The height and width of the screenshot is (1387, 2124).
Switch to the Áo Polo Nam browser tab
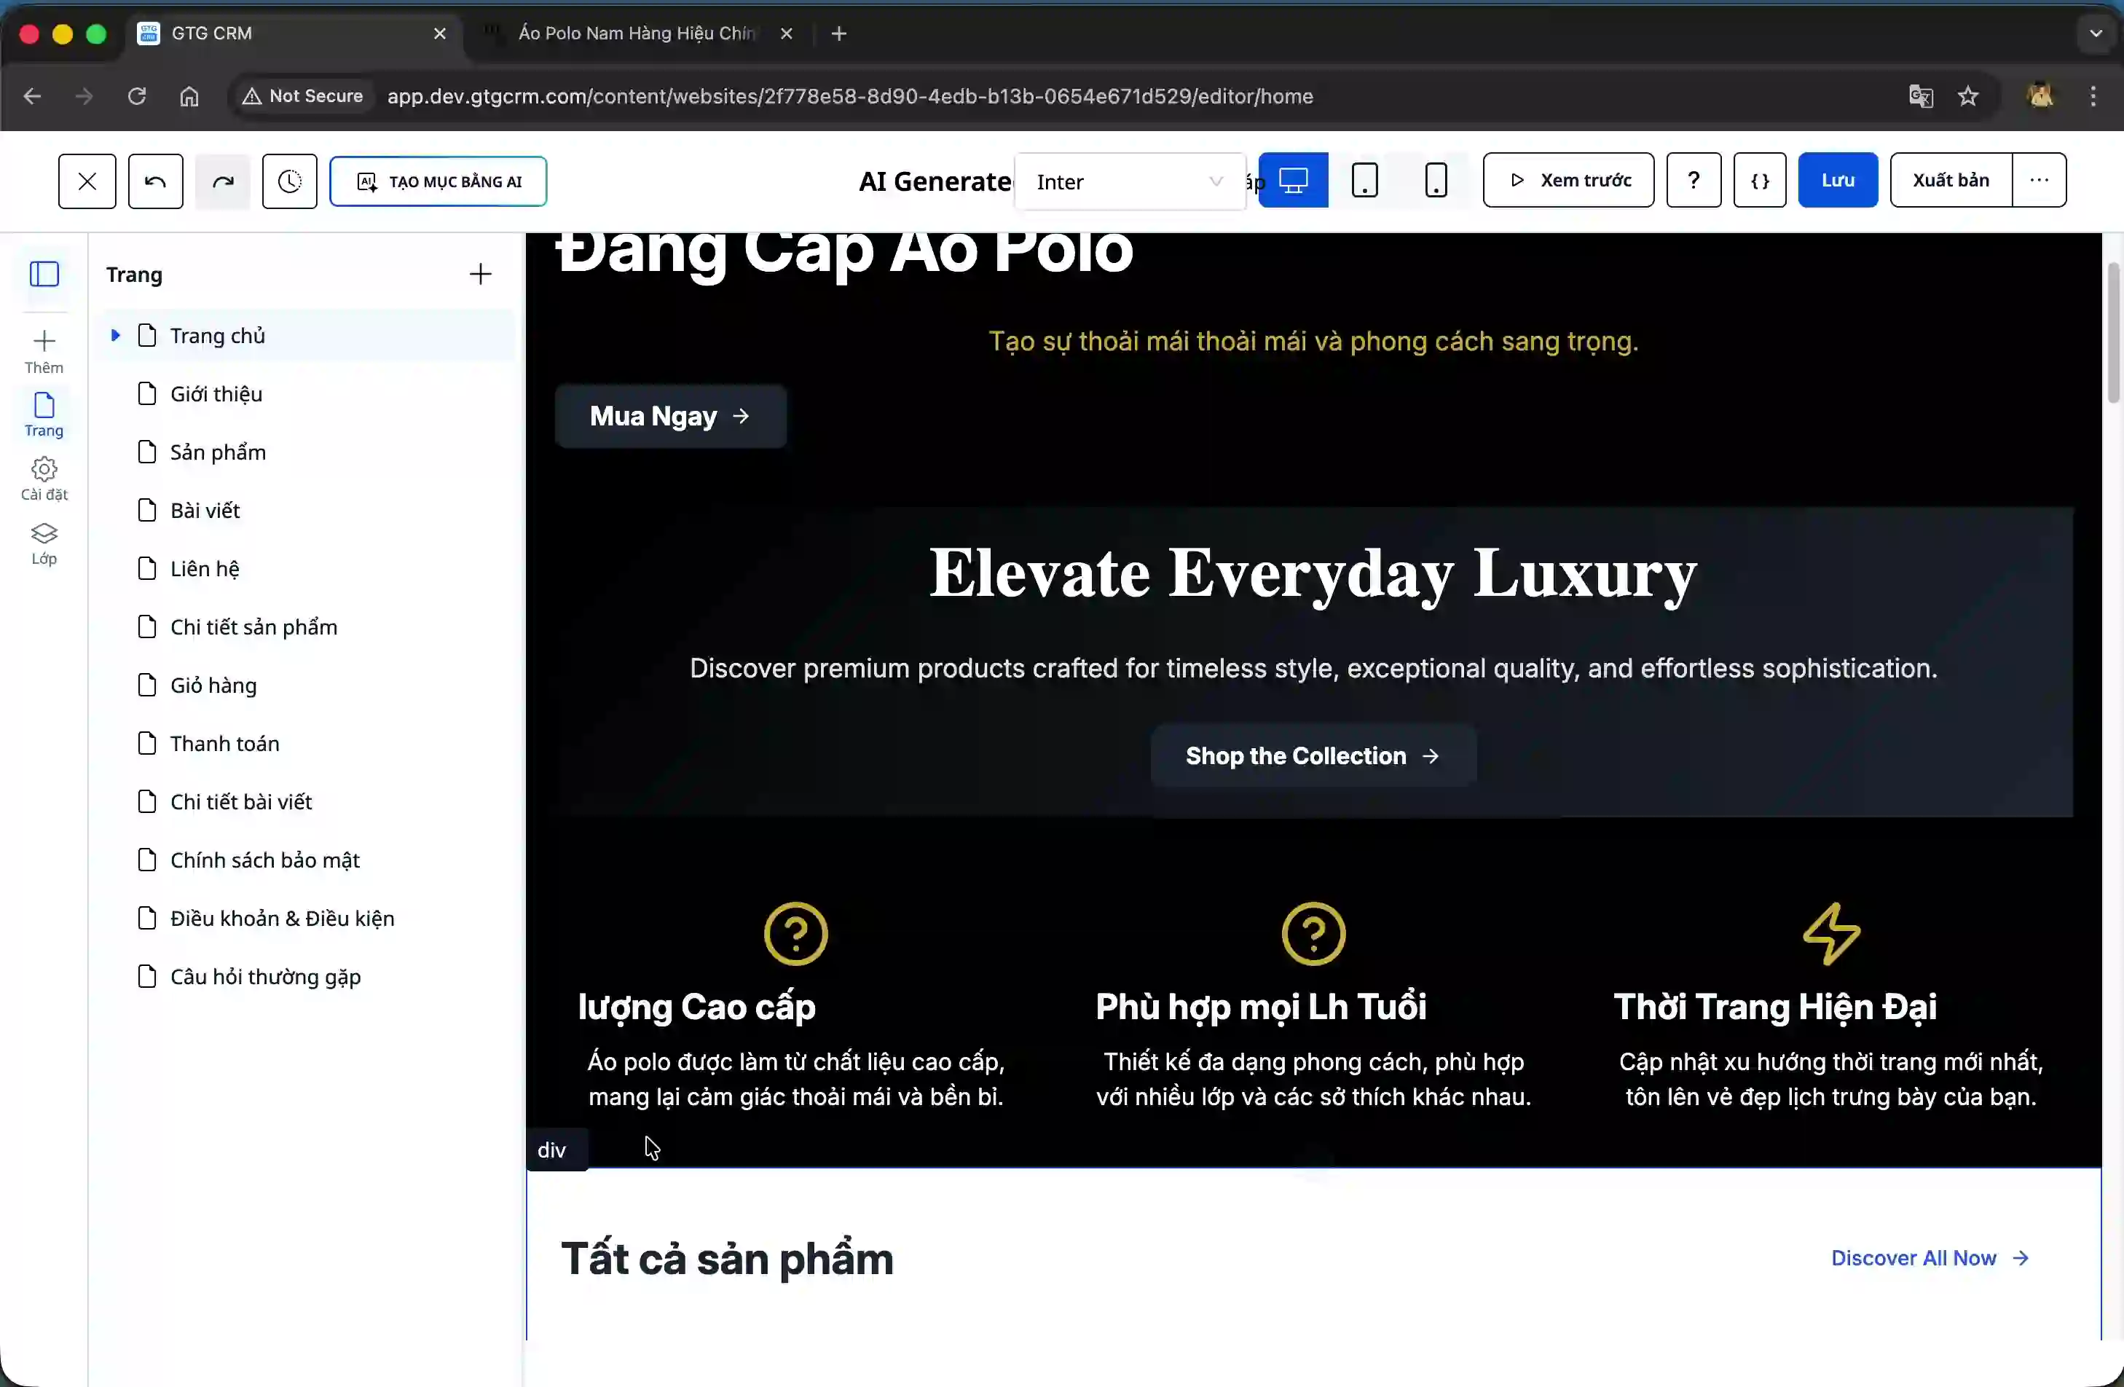[x=635, y=34]
